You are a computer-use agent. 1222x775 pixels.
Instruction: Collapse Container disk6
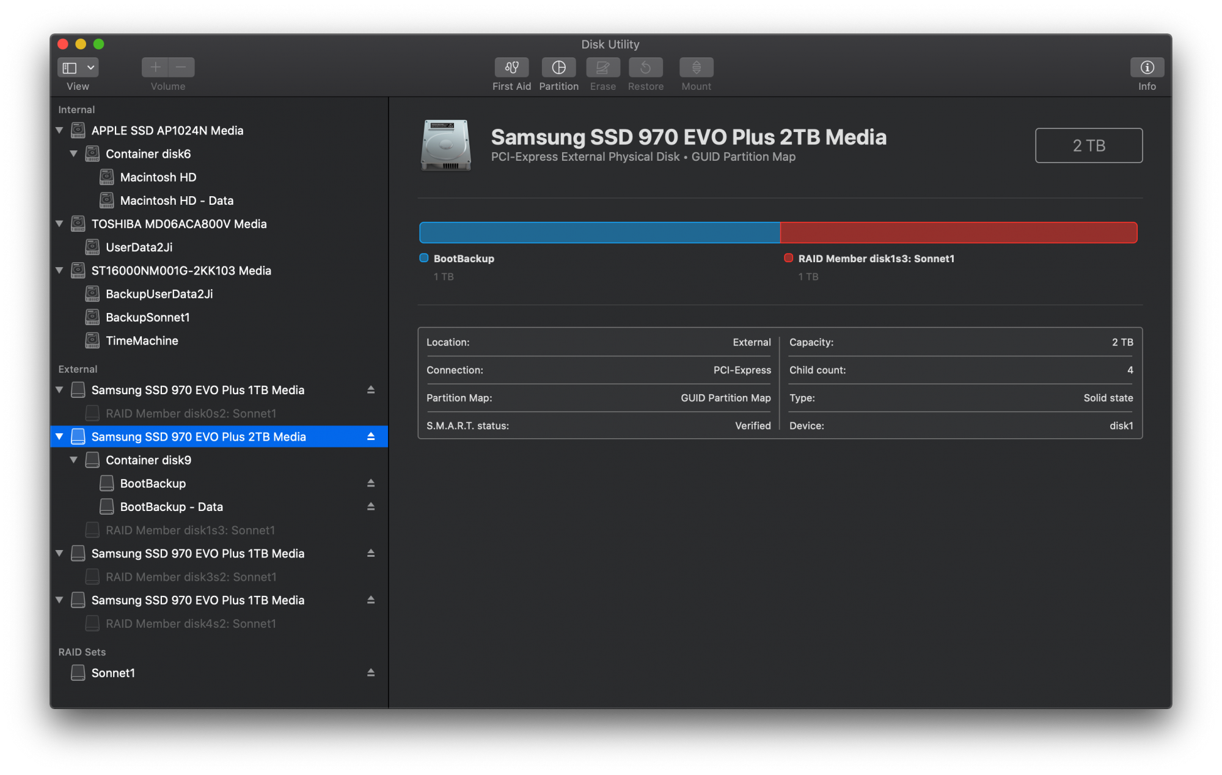tap(73, 153)
